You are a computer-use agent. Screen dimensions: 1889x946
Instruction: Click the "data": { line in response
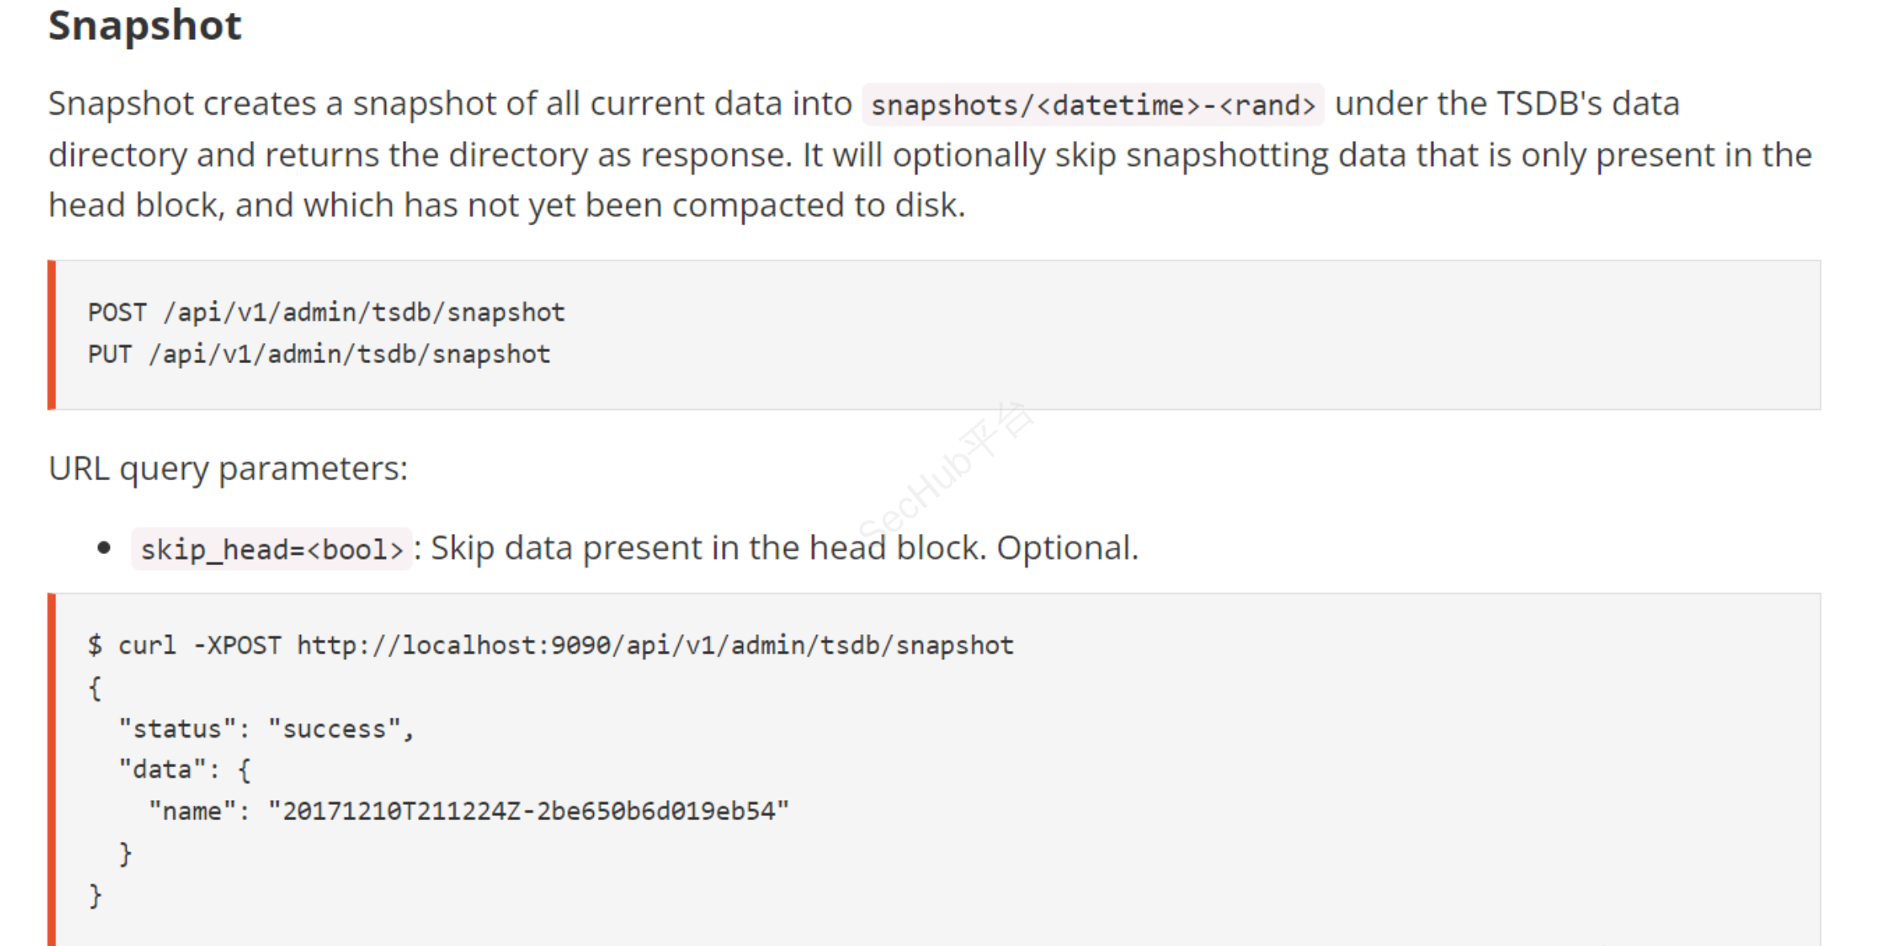[x=185, y=770]
